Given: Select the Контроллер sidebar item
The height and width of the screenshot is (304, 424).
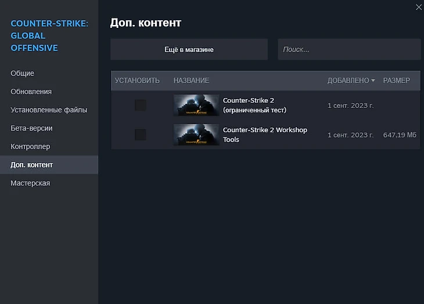Looking at the screenshot, I should pos(30,147).
